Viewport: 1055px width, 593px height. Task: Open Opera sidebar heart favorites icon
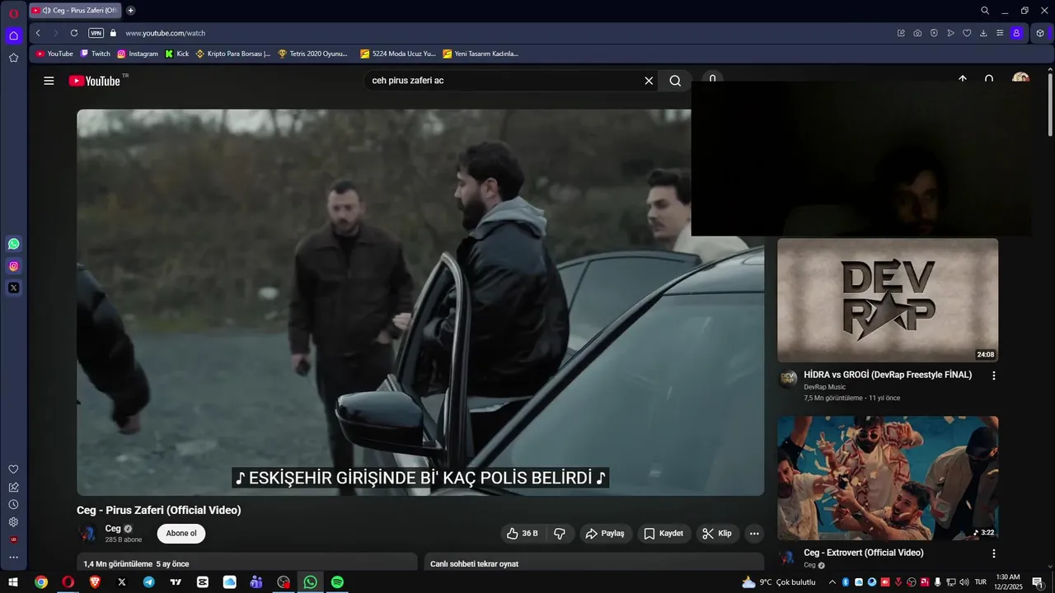[13, 469]
